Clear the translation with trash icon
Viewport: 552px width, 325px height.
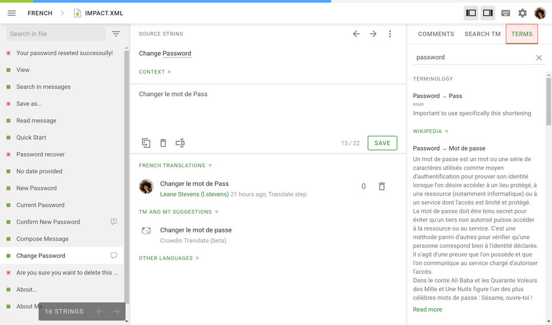coord(163,143)
